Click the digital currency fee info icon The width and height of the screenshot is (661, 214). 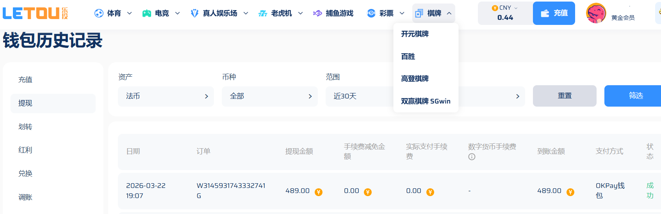tap(472, 157)
